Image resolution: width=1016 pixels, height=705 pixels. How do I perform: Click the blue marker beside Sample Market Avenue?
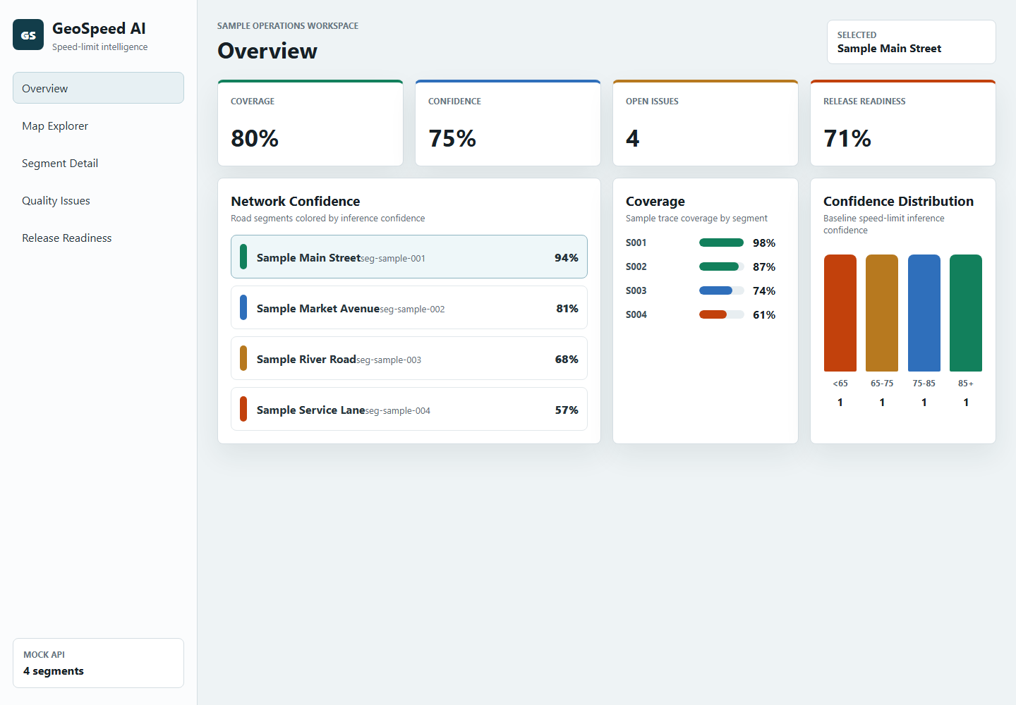tap(243, 307)
